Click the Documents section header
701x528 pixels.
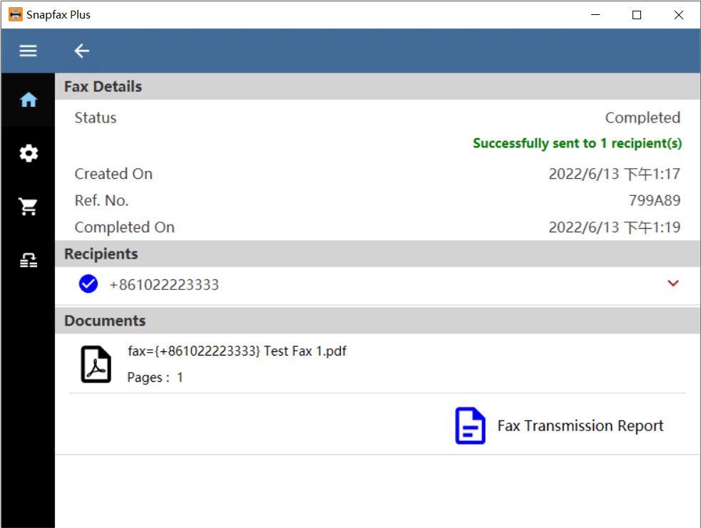coord(105,321)
